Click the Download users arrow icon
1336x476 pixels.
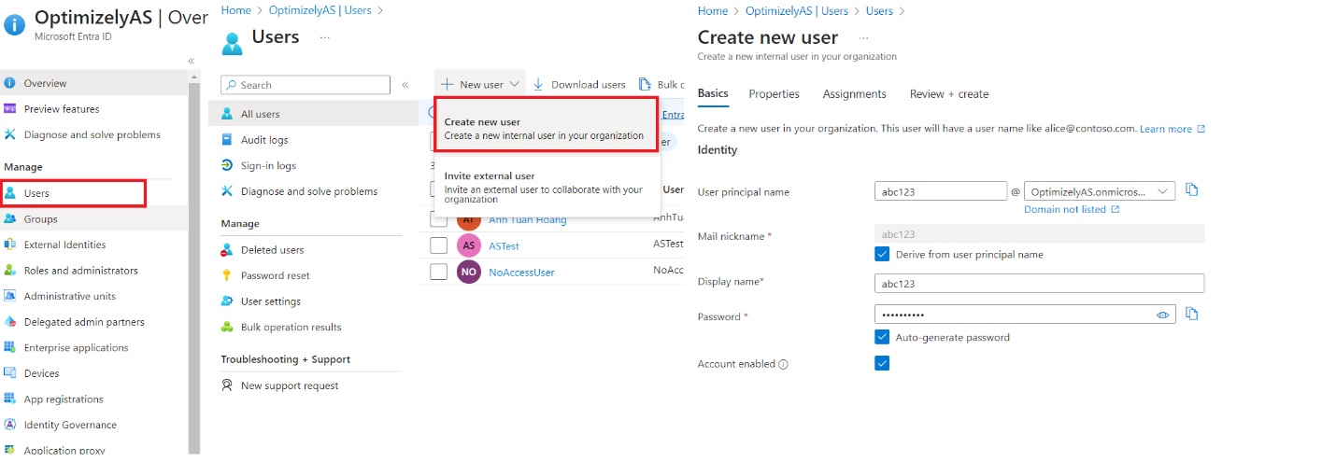tap(539, 84)
